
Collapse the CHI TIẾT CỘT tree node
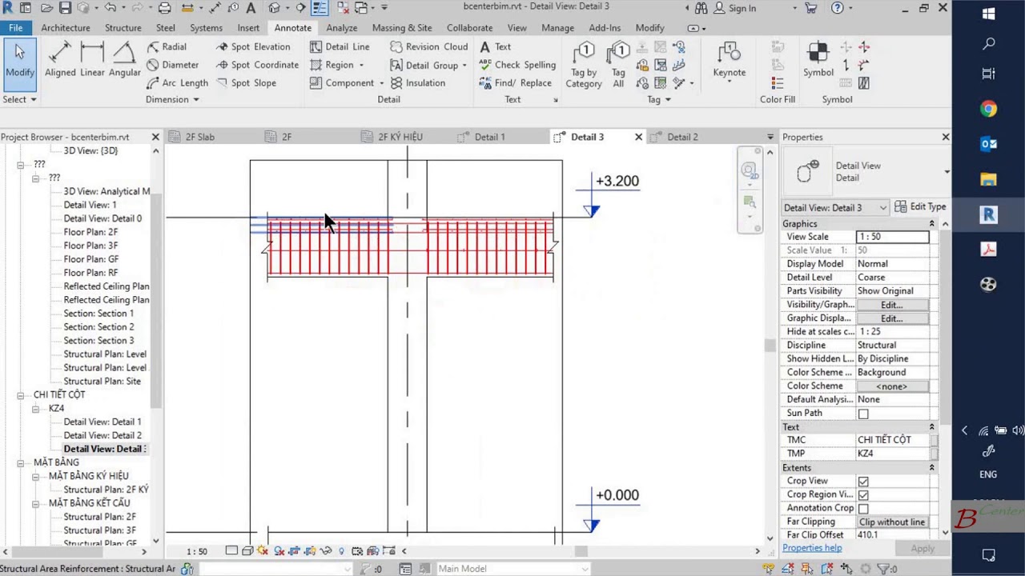(21, 395)
